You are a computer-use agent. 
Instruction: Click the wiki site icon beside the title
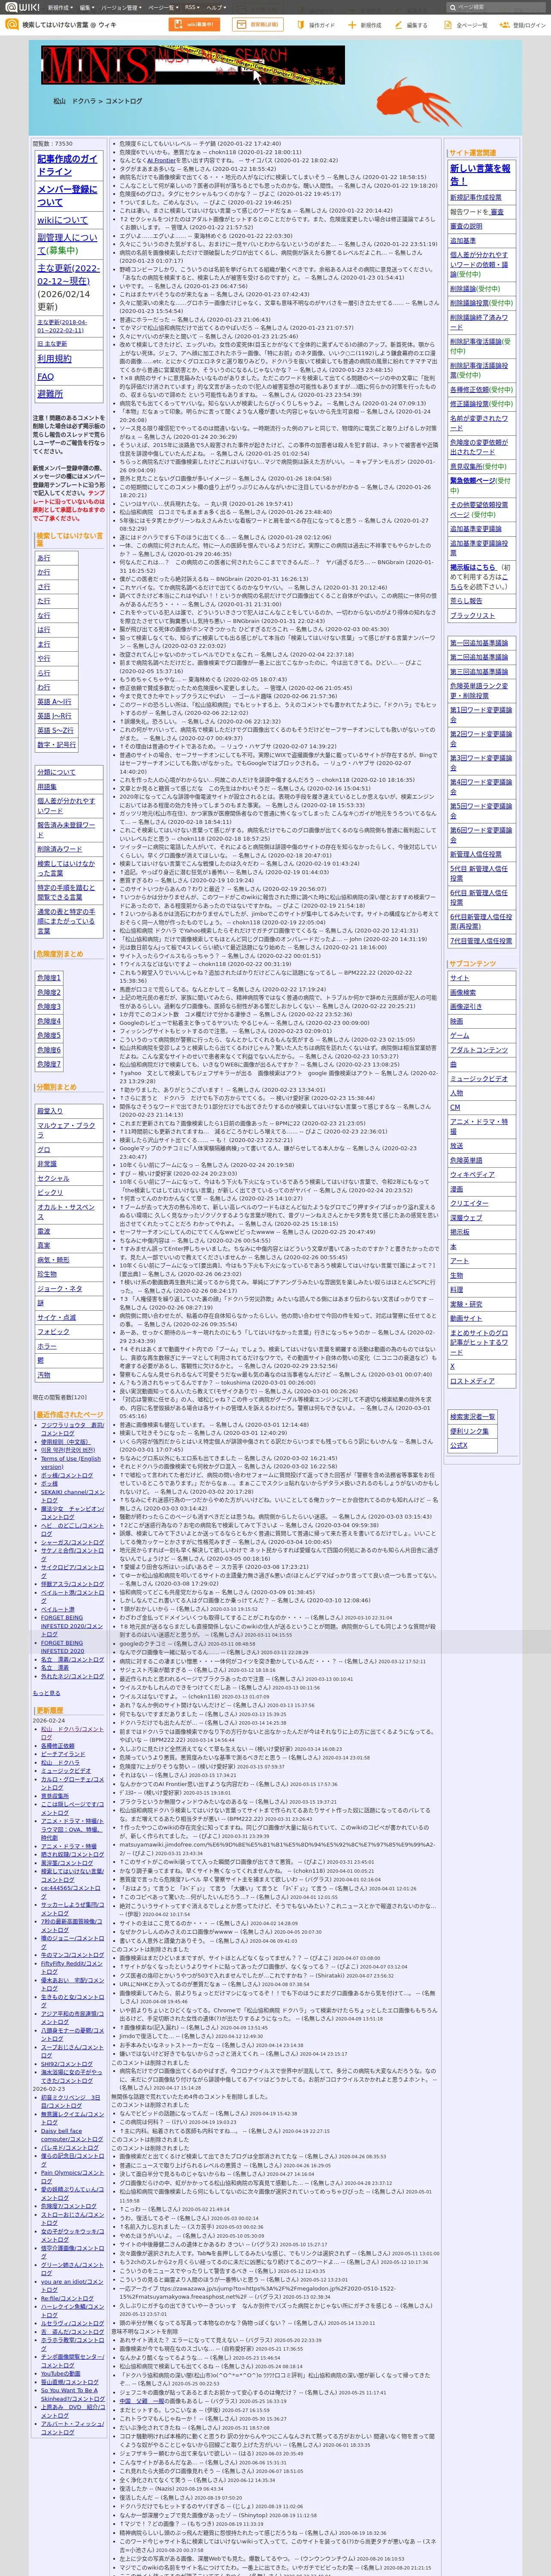point(12,25)
